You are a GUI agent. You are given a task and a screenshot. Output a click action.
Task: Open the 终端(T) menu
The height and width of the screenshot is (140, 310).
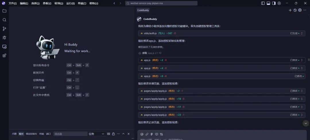point(82,3)
